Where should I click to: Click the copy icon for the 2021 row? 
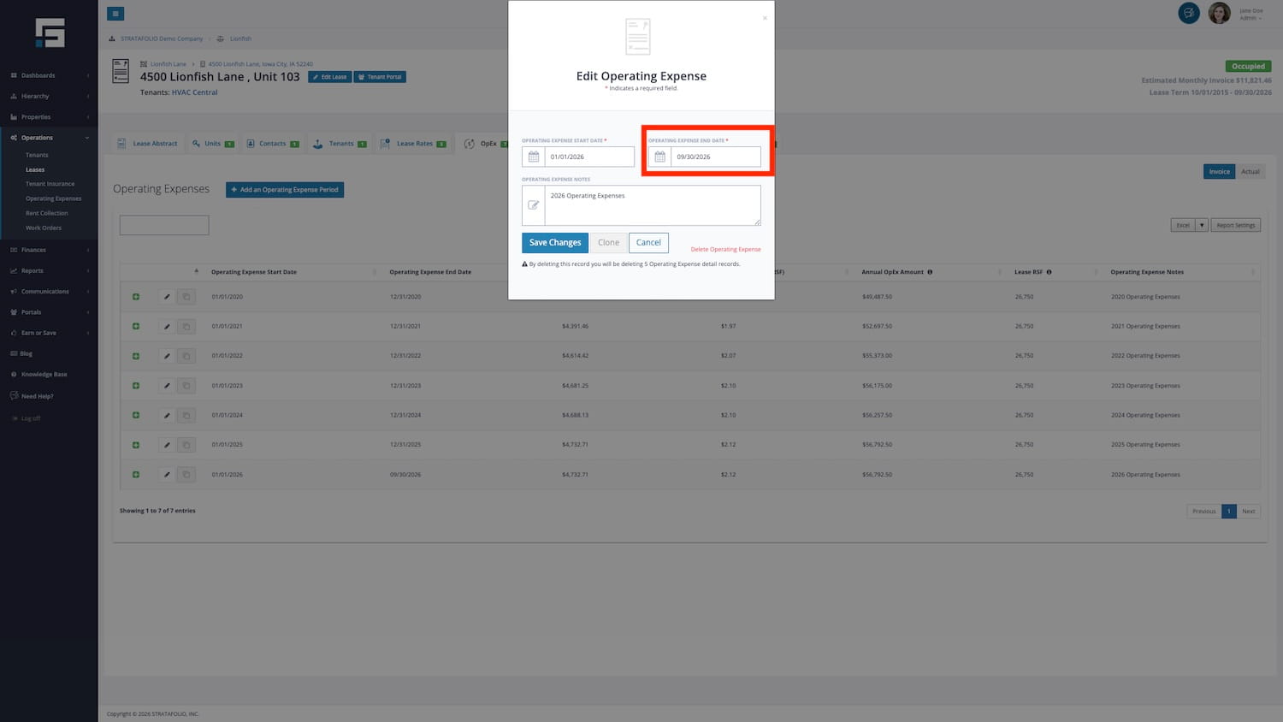(186, 327)
